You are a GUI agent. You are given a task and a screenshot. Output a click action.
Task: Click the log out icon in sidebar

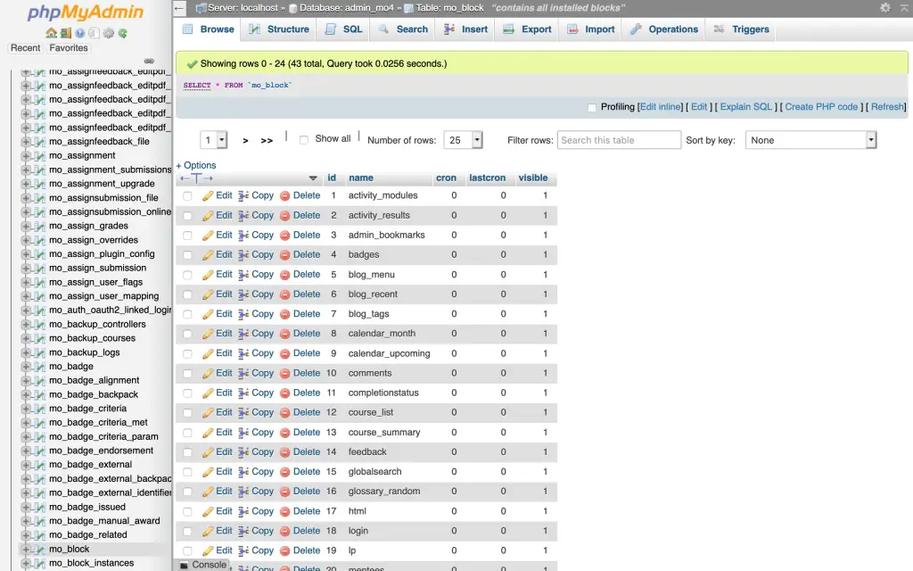click(x=65, y=31)
